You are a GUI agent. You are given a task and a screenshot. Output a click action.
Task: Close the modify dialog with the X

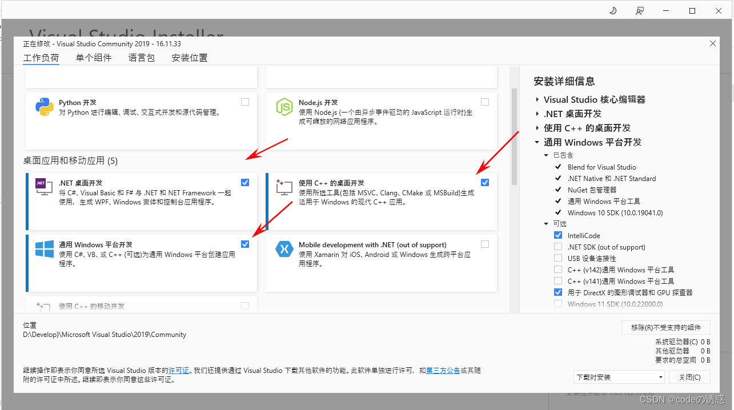pos(712,43)
